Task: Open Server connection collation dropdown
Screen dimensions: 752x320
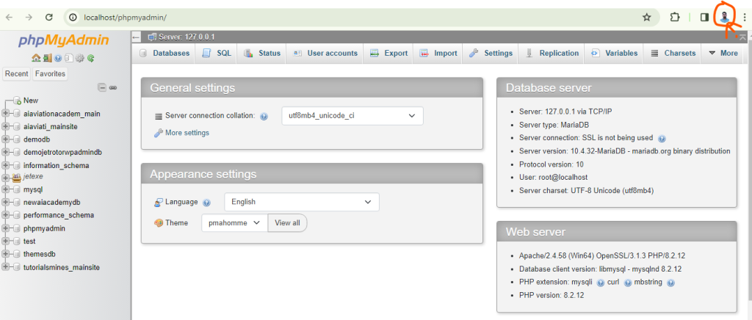Action: click(352, 116)
